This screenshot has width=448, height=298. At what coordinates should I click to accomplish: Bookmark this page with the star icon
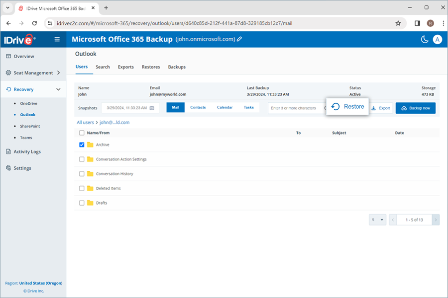[x=398, y=23]
